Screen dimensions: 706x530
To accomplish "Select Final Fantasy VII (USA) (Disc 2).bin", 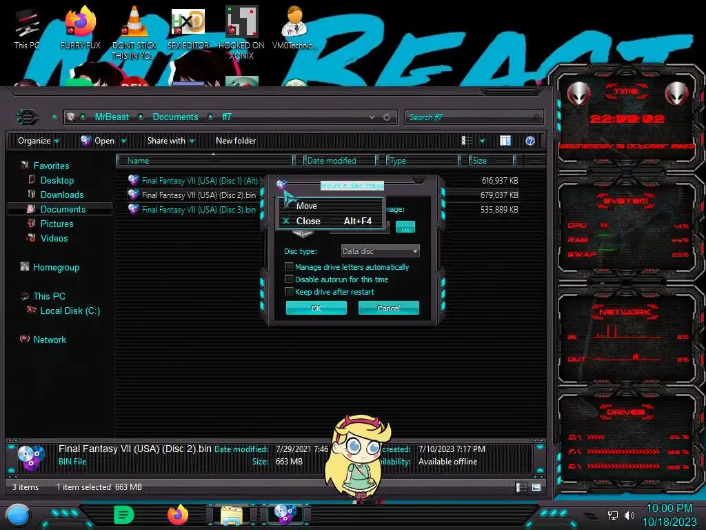I will coord(199,195).
